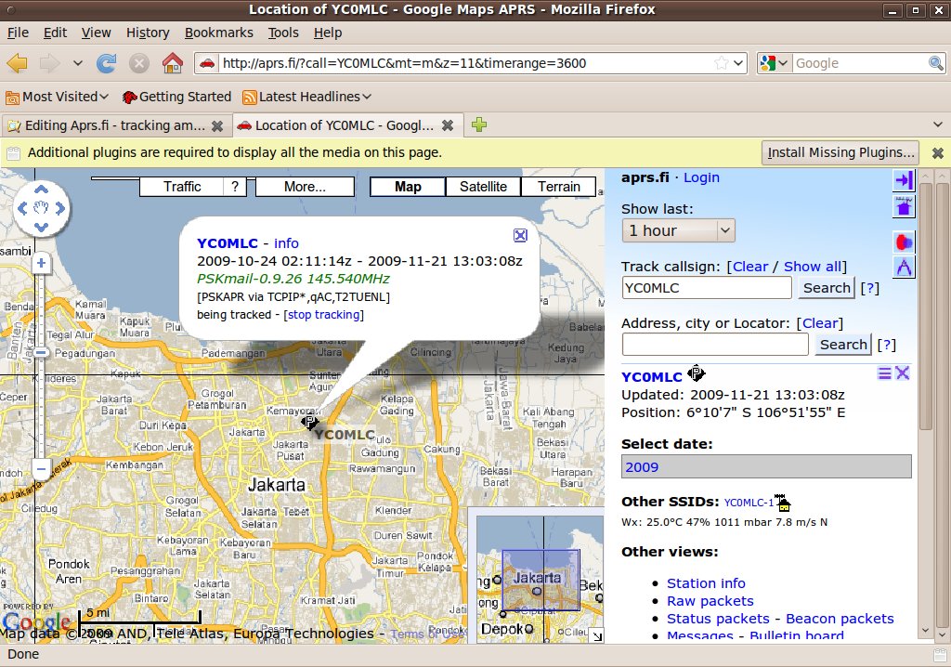Switch map view to Terrain
This screenshot has height=667, width=951.
[559, 187]
